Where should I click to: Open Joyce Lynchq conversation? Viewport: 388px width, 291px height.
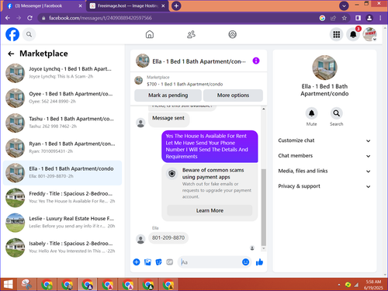pos(62,73)
